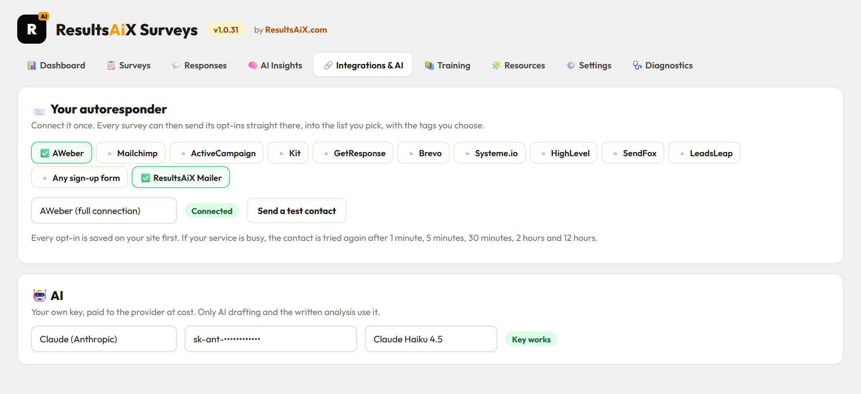The height and width of the screenshot is (394, 861).
Task: Switch to the Dashboard tab
Action: [x=56, y=65]
